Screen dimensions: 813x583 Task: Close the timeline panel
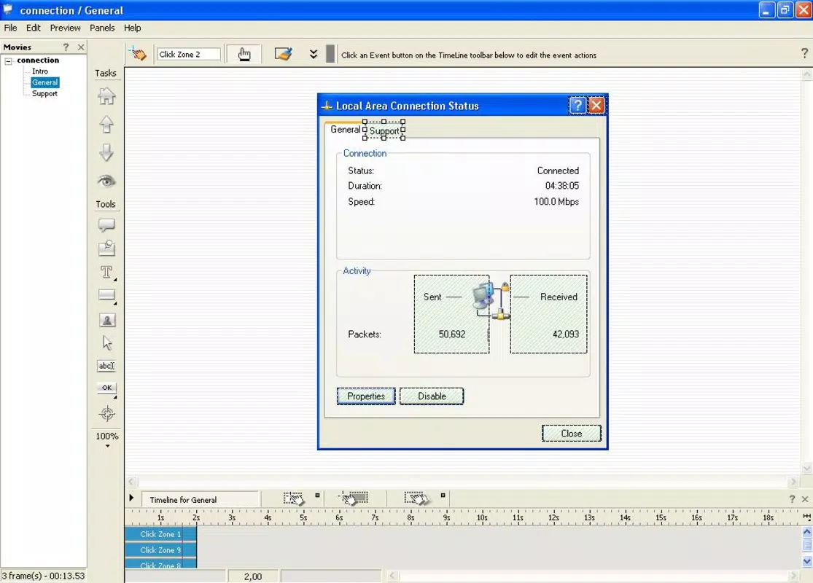(805, 499)
